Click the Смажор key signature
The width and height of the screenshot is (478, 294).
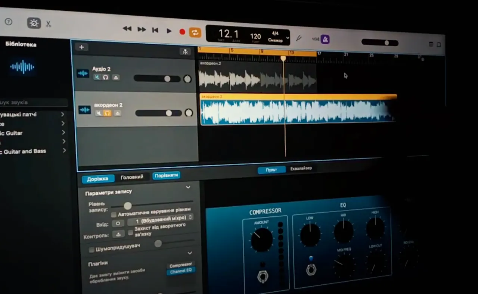pyautogui.click(x=276, y=40)
